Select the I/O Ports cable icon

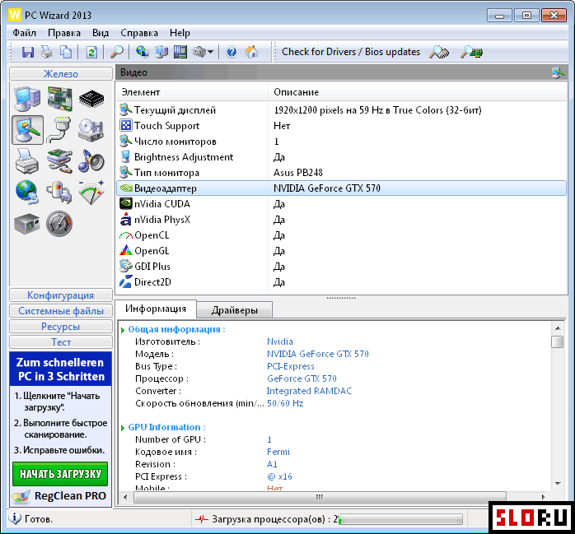(x=59, y=130)
